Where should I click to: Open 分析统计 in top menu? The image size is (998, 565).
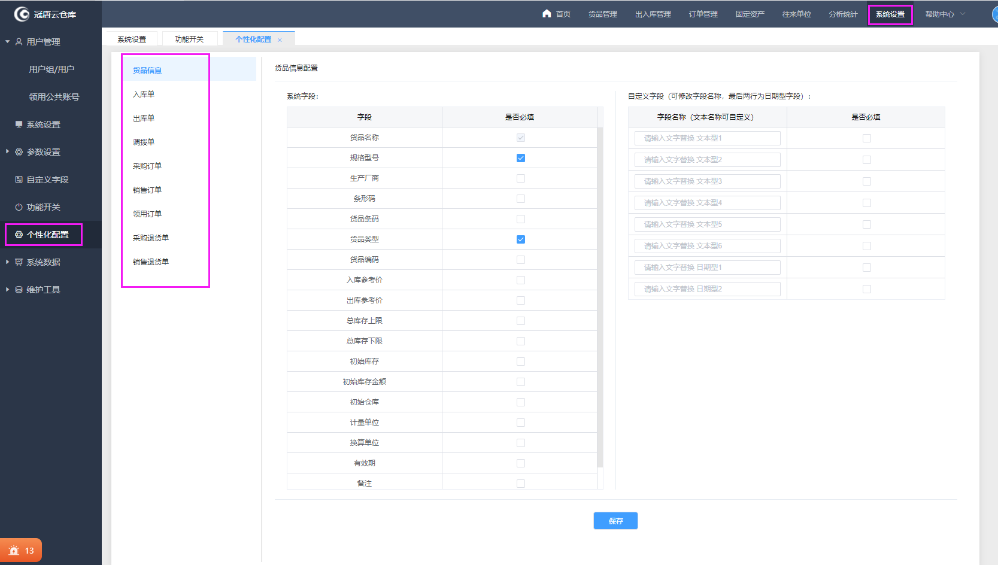pyautogui.click(x=843, y=14)
